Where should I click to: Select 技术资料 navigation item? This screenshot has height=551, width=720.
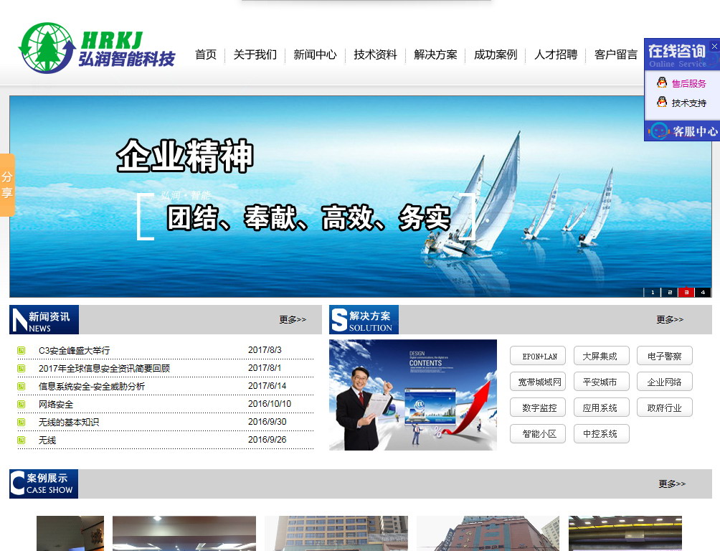point(375,55)
